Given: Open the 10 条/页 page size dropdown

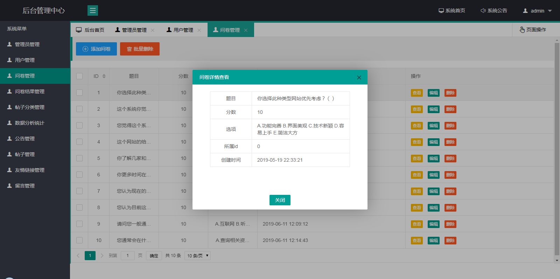Looking at the screenshot, I should pyautogui.click(x=197, y=256).
